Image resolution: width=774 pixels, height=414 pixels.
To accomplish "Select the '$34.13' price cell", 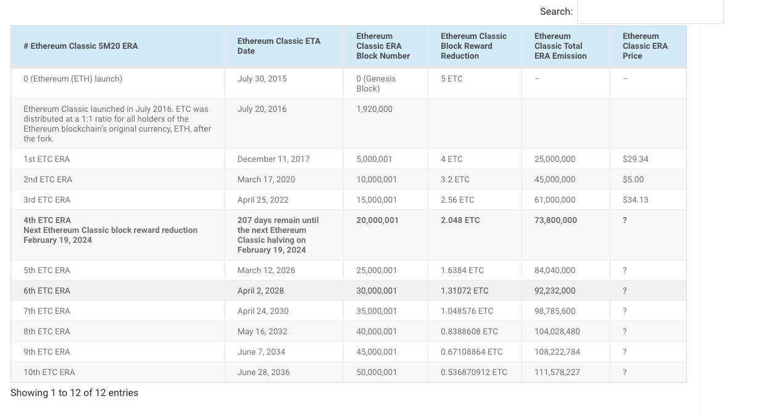I will coord(648,200).
